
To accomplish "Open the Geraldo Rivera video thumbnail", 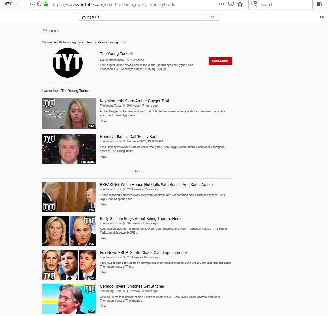I will coord(69,299).
